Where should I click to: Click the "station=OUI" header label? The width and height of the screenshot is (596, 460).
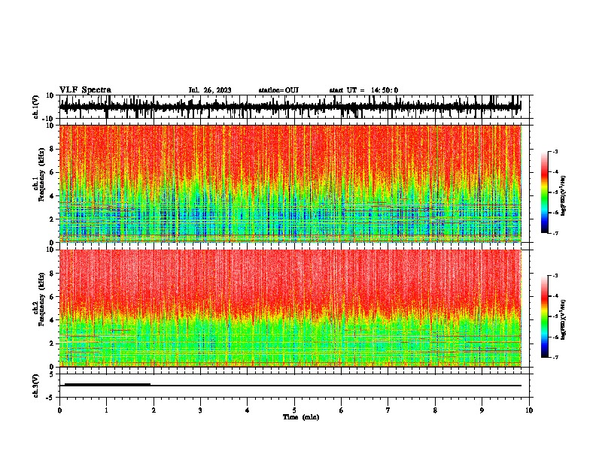click(278, 90)
